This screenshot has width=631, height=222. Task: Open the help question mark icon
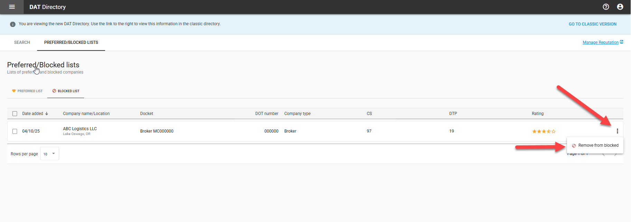606,7
